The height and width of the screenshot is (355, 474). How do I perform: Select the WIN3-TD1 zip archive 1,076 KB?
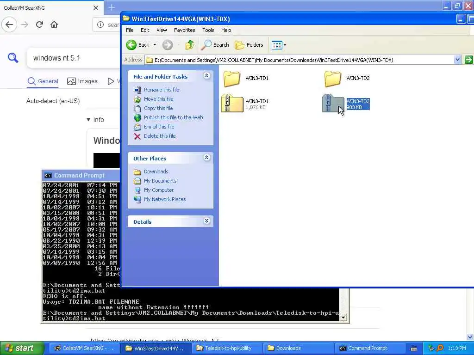point(232,103)
